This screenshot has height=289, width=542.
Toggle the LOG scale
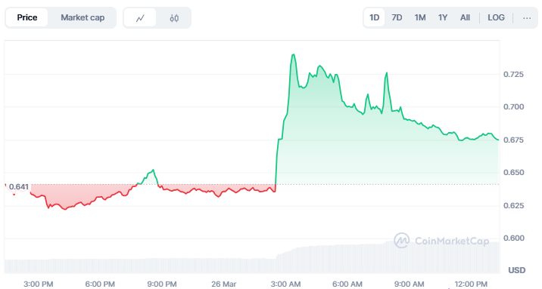click(x=496, y=17)
